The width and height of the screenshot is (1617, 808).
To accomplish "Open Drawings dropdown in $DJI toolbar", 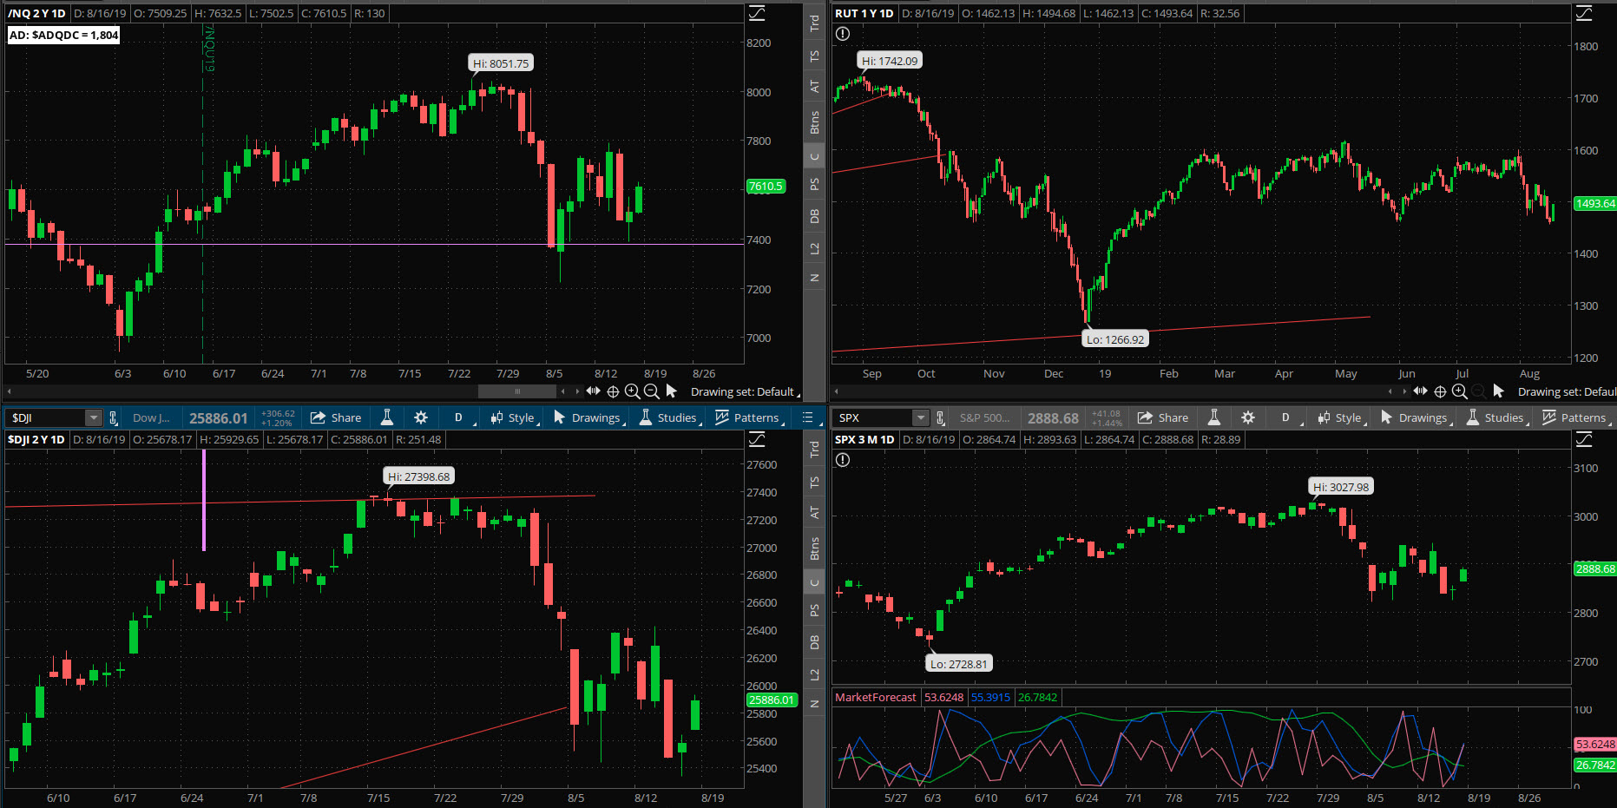I will [588, 417].
